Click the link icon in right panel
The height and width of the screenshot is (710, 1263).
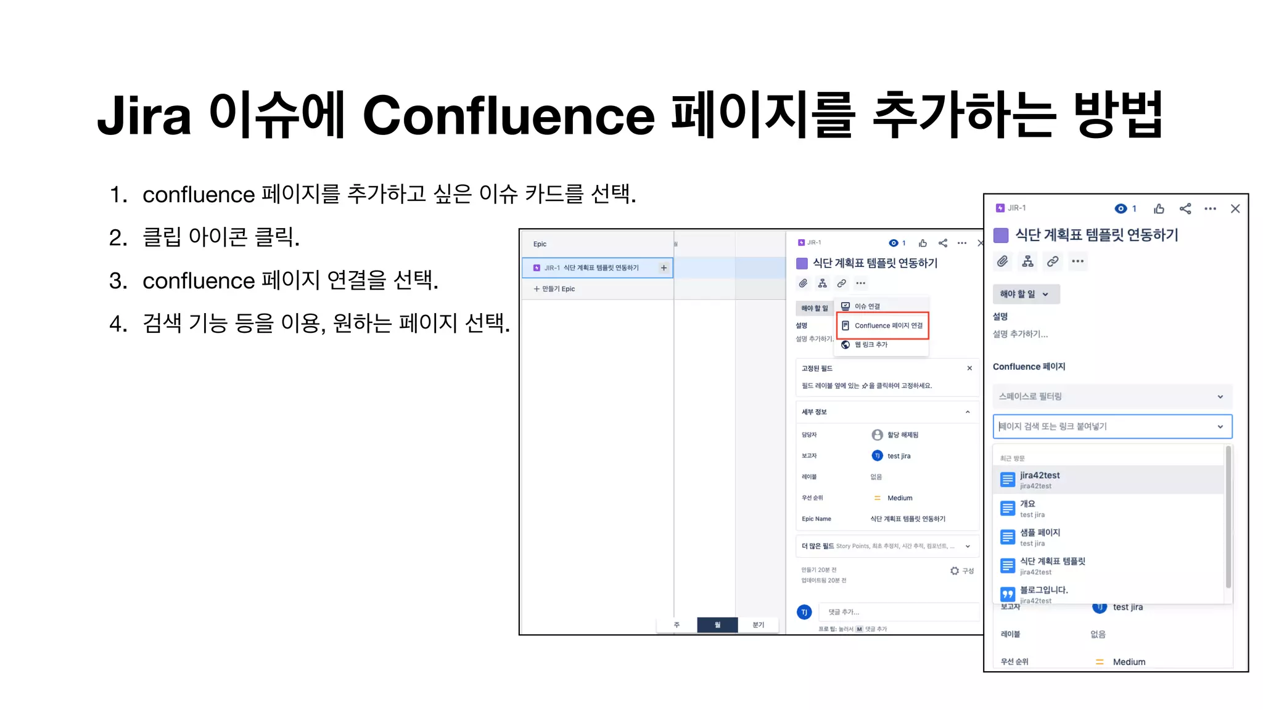pos(1053,261)
